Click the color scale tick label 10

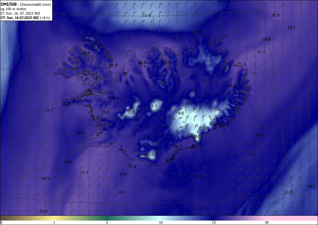[x=161, y=223]
